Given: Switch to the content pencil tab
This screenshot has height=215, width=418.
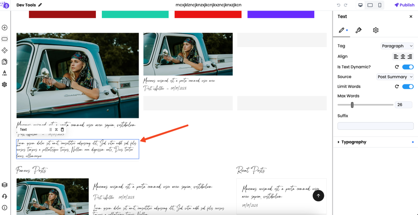Looking at the screenshot, I should [x=341, y=30].
